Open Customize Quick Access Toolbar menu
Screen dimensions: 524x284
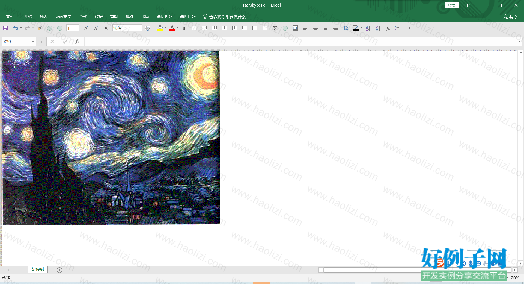(x=409, y=28)
